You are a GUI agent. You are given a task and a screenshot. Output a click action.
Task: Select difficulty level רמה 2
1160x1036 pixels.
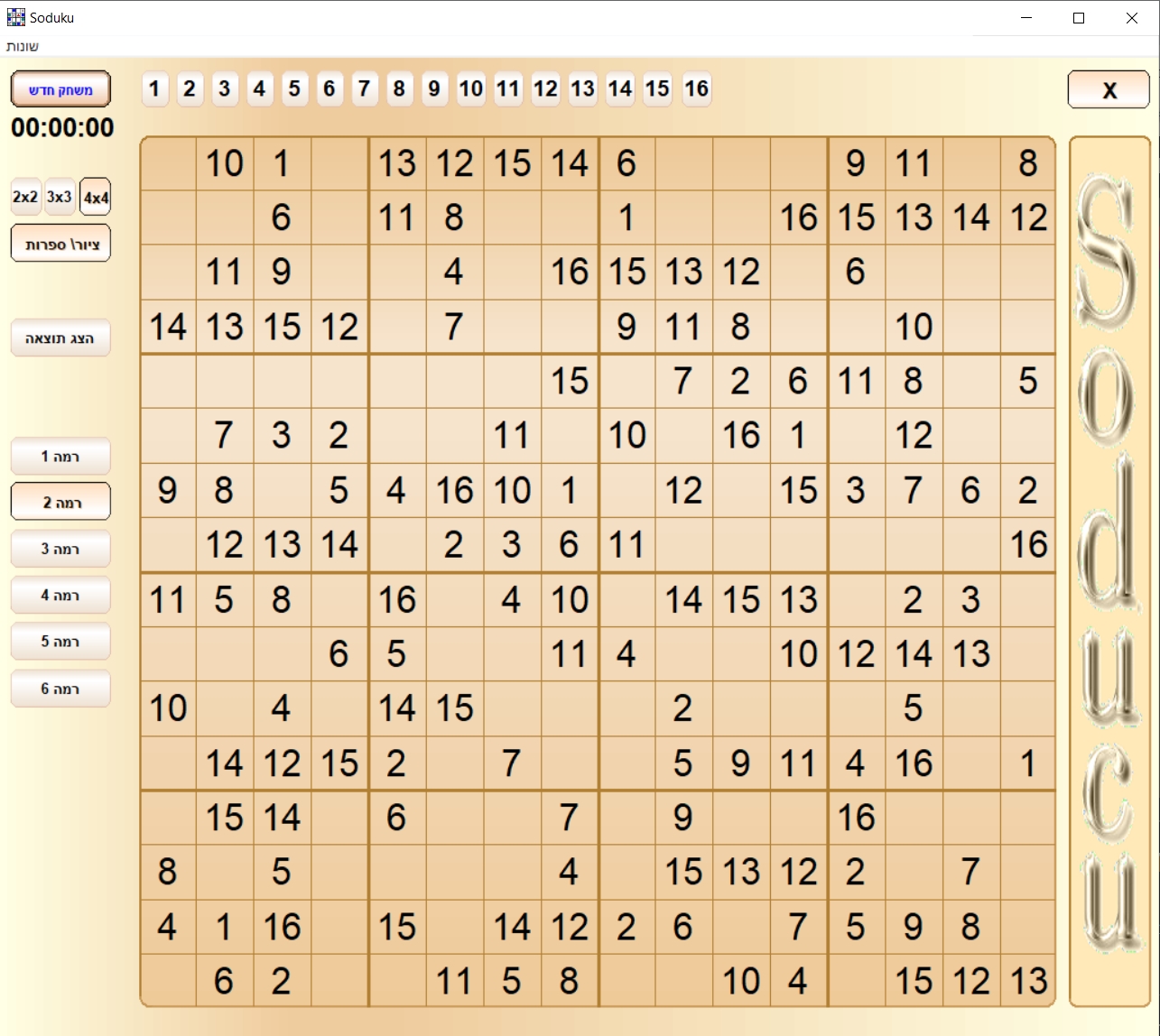(60, 503)
